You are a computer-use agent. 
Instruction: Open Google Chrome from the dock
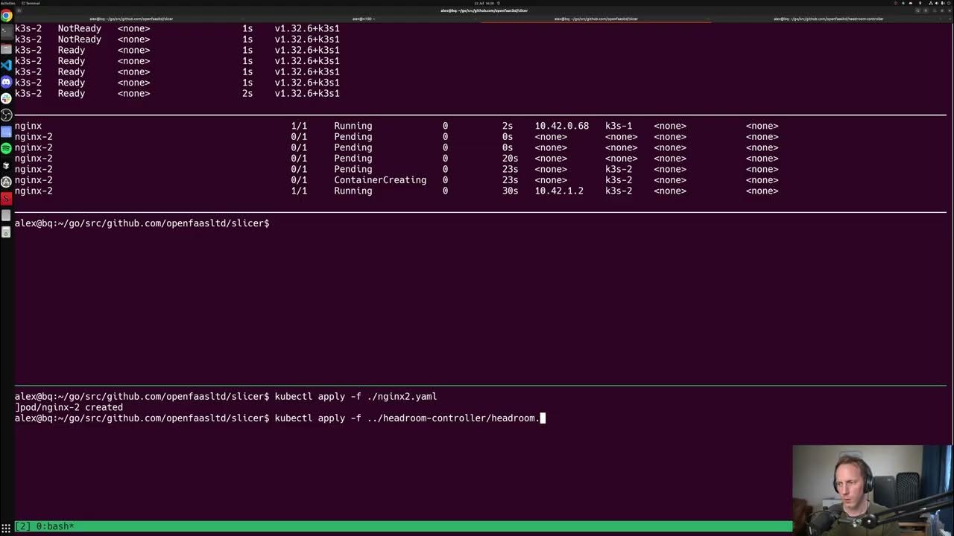tap(6, 15)
